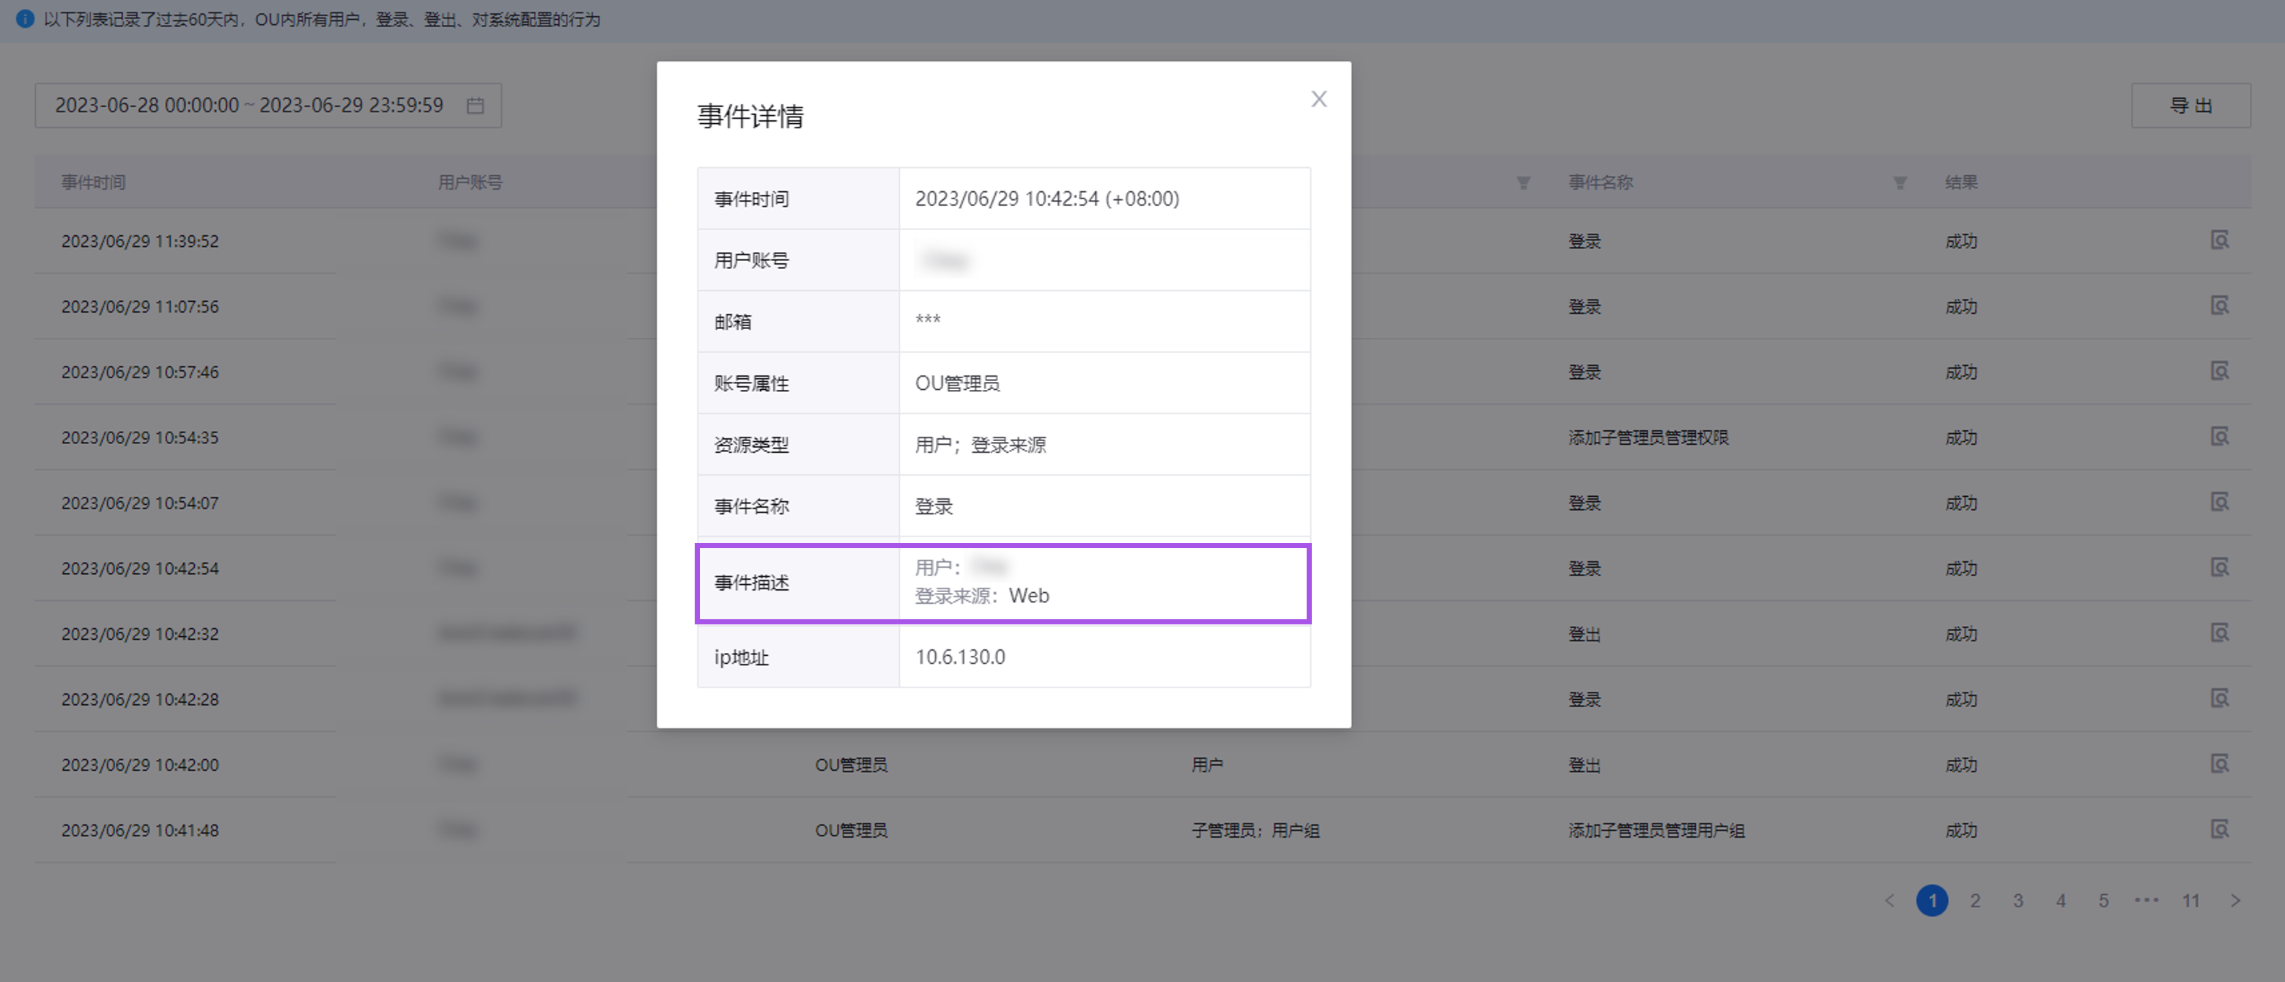Close the 事件详情 dialog
The image size is (2285, 982).
coord(1318,100)
